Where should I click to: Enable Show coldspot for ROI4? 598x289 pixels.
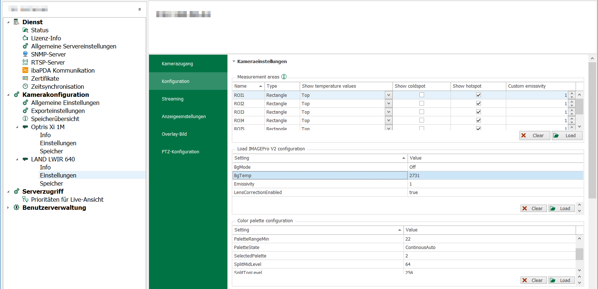(x=422, y=120)
